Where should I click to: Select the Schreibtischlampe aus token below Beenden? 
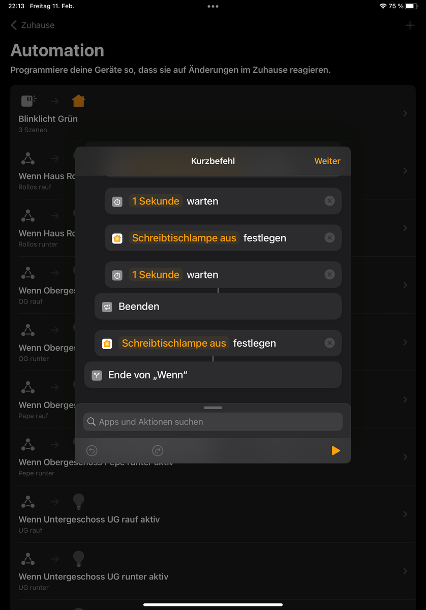click(174, 343)
